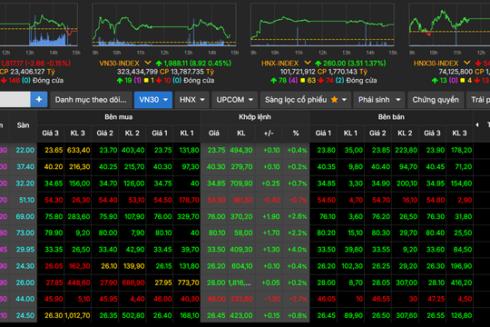Click the HNX30-INDEX label

tap(436, 64)
